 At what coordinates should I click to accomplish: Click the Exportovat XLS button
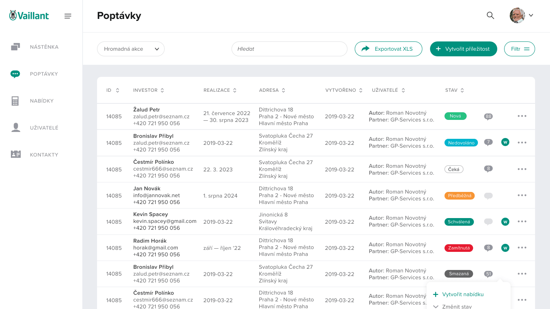tap(388, 49)
